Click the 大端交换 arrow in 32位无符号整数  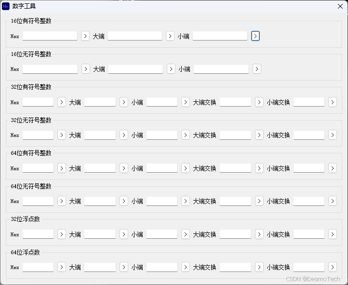259,135
